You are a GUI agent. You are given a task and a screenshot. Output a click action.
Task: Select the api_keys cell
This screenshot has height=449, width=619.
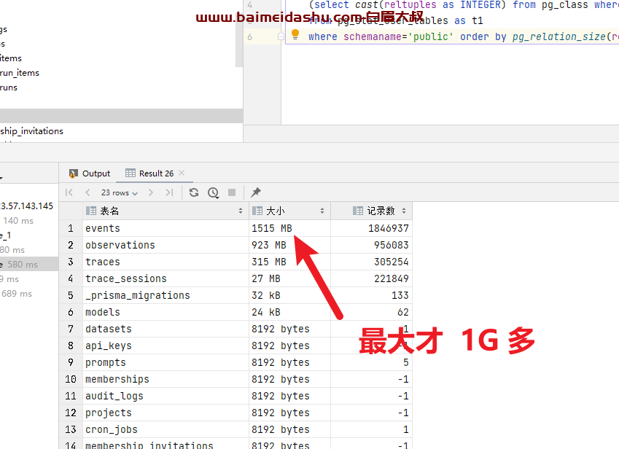[x=166, y=345]
